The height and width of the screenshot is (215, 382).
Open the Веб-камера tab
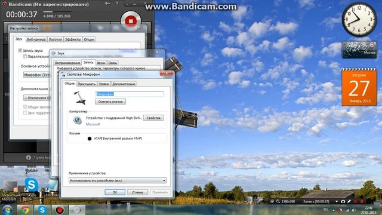[x=36, y=39]
